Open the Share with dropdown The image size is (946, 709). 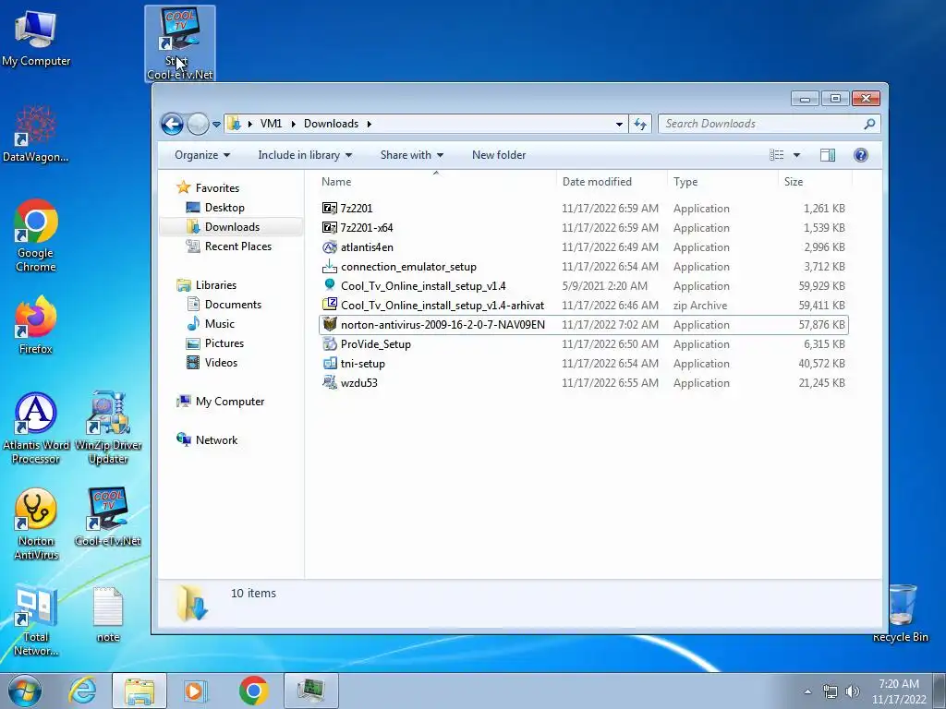[412, 155]
